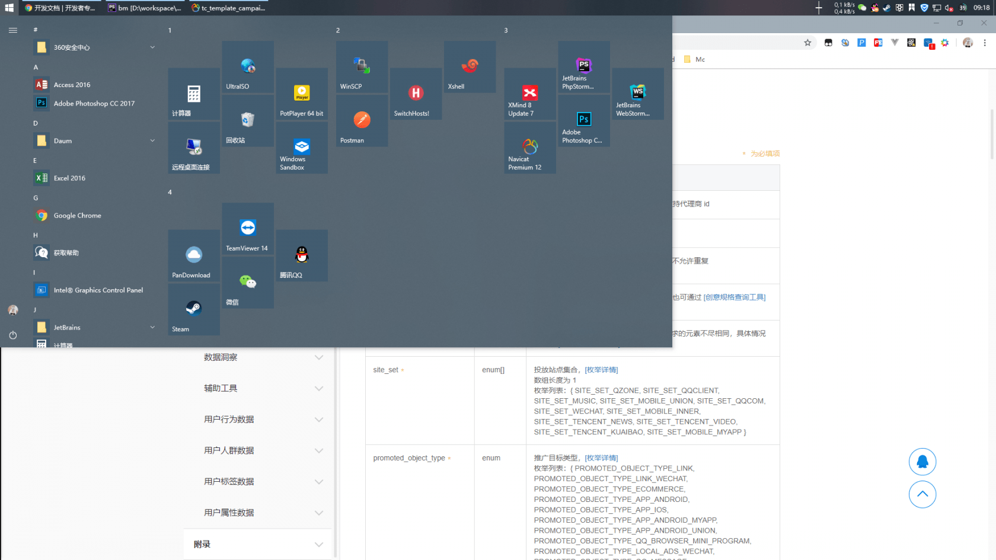Image resolution: width=996 pixels, height=560 pixels.
Task: Open 创意规格查询工具 link
Action: (734, 297)
